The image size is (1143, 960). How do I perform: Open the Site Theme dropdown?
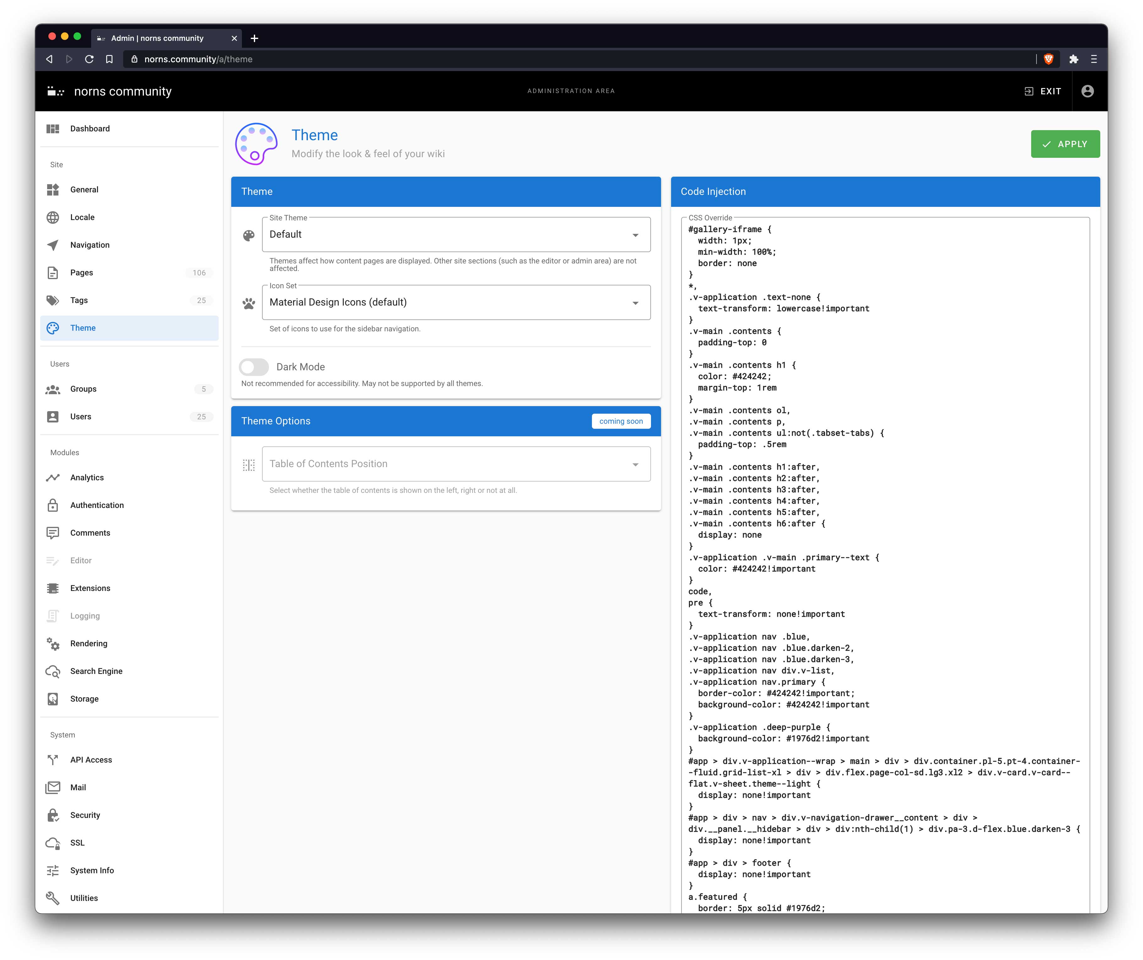pyautogui.click(x=456, y=235)
